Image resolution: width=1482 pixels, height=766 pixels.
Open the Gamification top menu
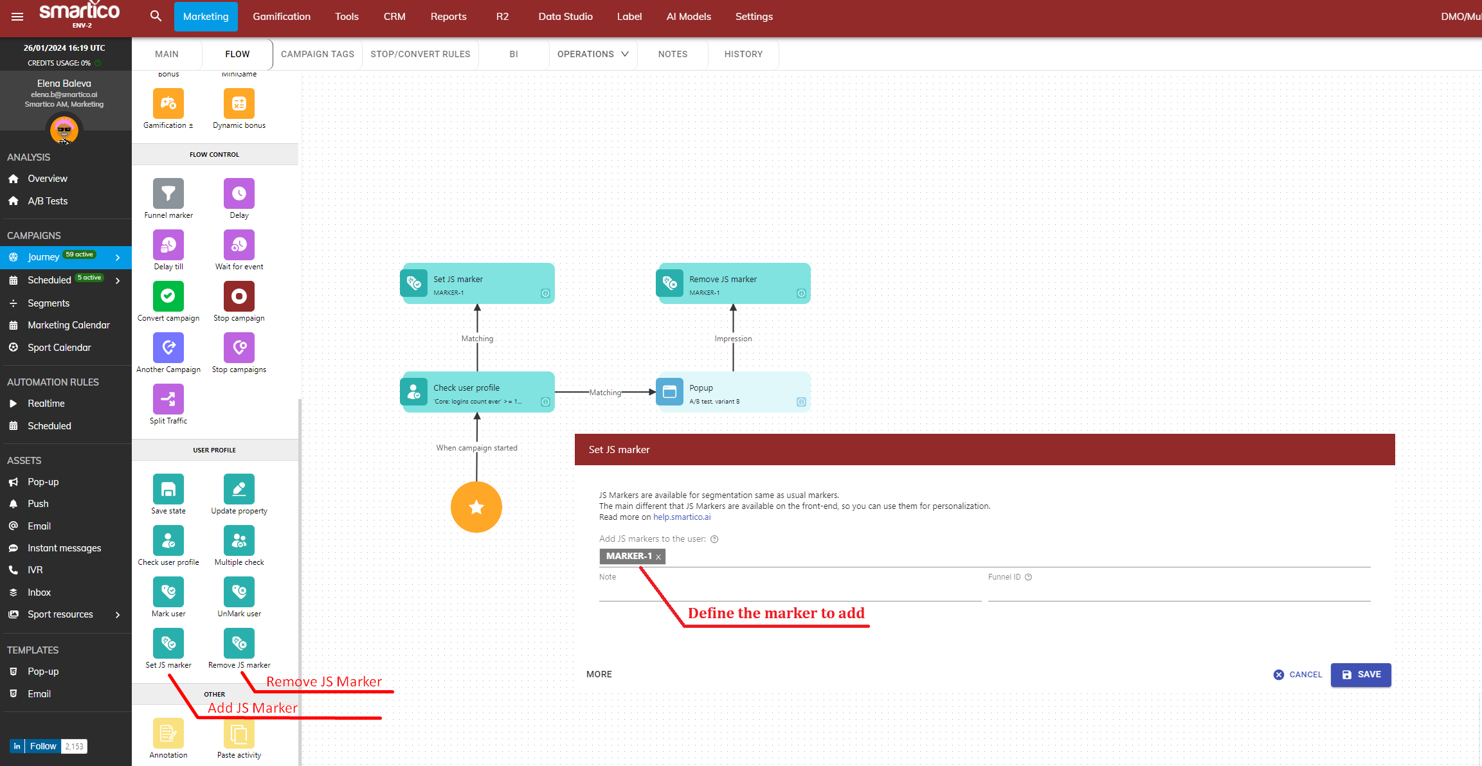tap(282, 16)
